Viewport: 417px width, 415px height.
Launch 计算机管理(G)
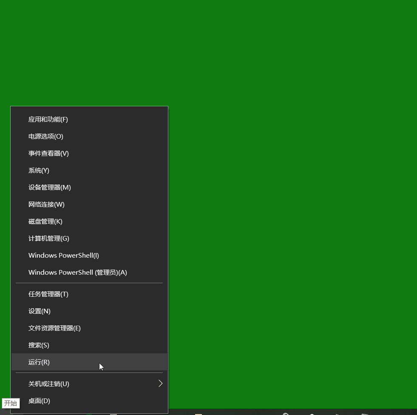pos(89,239)
